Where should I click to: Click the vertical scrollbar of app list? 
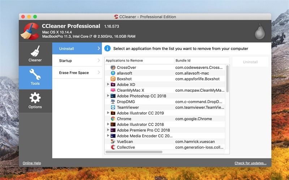coord(228,78)
